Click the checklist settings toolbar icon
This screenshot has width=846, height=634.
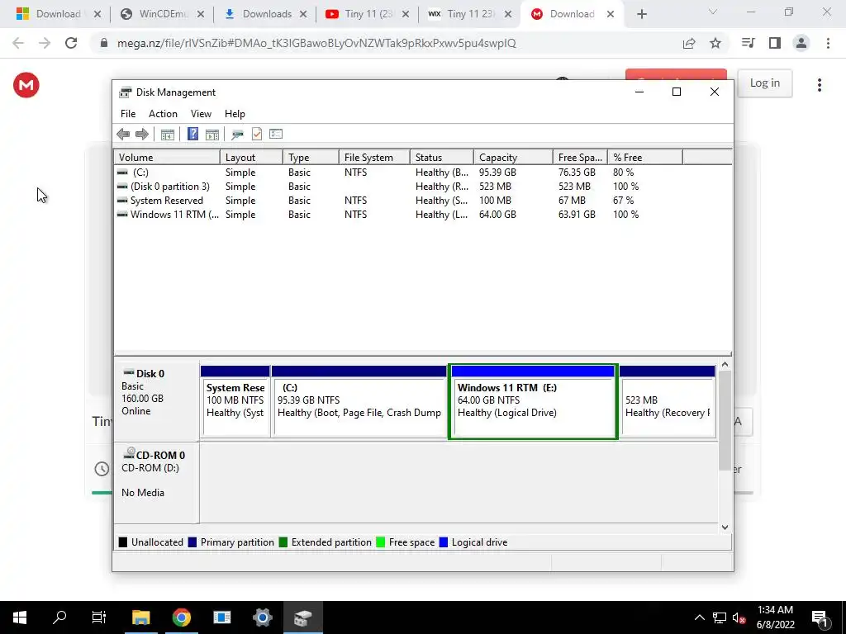276,134
